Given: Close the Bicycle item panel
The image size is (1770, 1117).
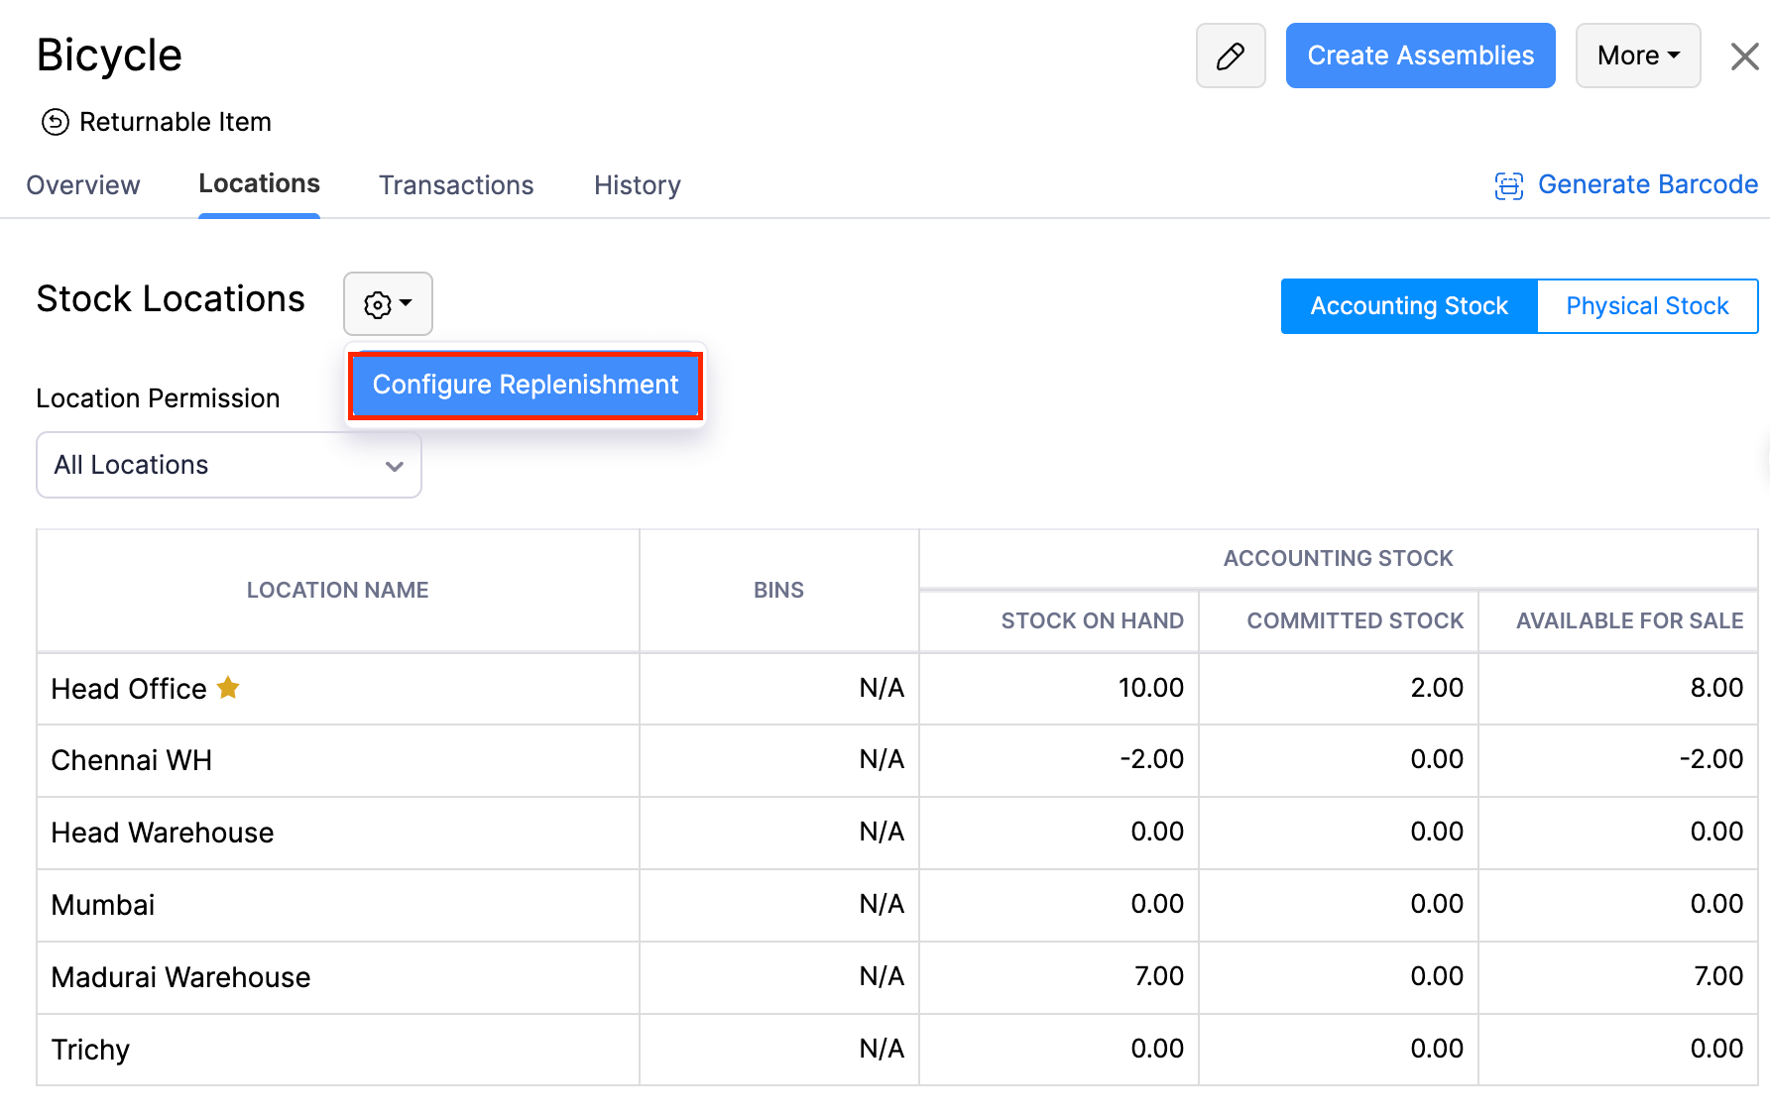Looking at the screenshot, I should click(x=1744, y=56).
